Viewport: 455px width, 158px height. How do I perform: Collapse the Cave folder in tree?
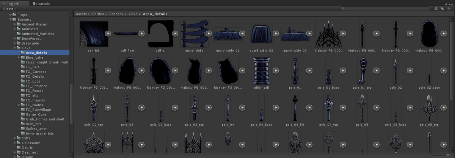pyautogui.click(x=15, y=48)
